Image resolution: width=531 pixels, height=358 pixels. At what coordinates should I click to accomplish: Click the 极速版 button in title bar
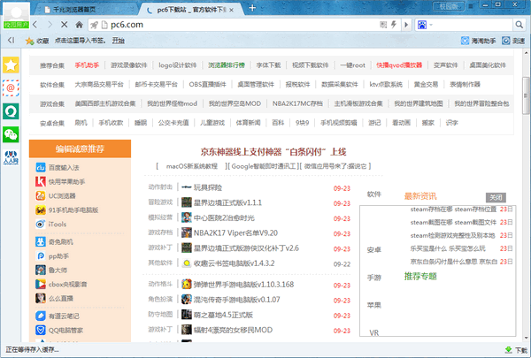(449, 6)
